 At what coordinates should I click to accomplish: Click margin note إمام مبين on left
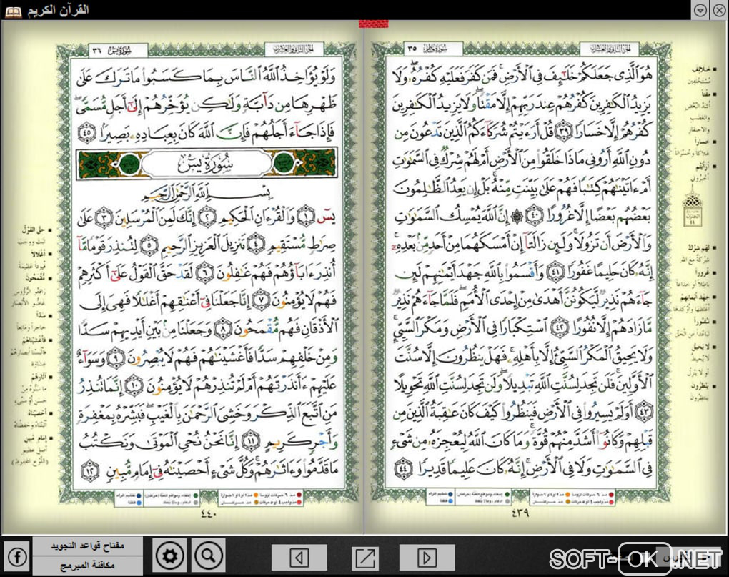point(37,438)
